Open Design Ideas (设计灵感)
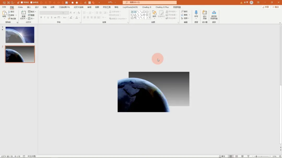The image size is (282, 158). pos(204,14)
